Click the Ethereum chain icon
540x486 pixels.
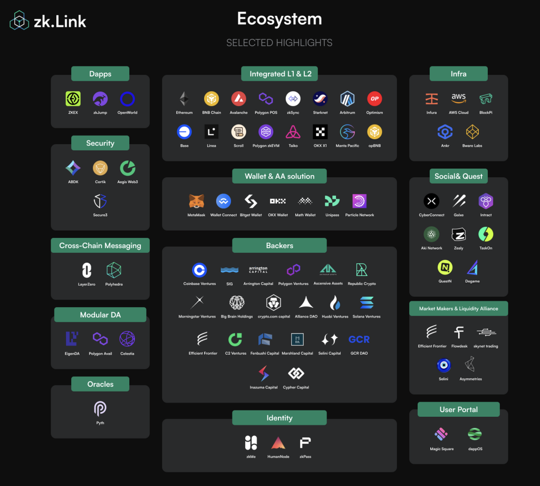tap(184, 99)
